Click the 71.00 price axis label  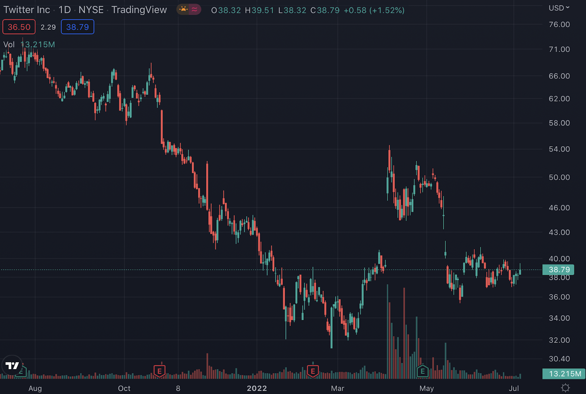[x=559, y=49]
